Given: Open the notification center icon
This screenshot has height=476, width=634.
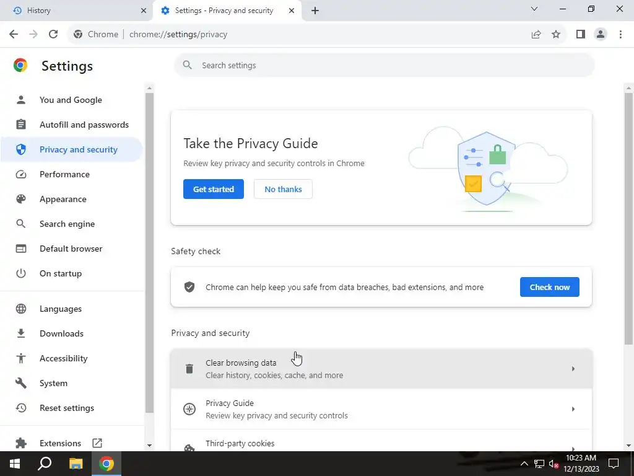Looking at the screenshot, I should pyautogui.click(x=614, y=464).
